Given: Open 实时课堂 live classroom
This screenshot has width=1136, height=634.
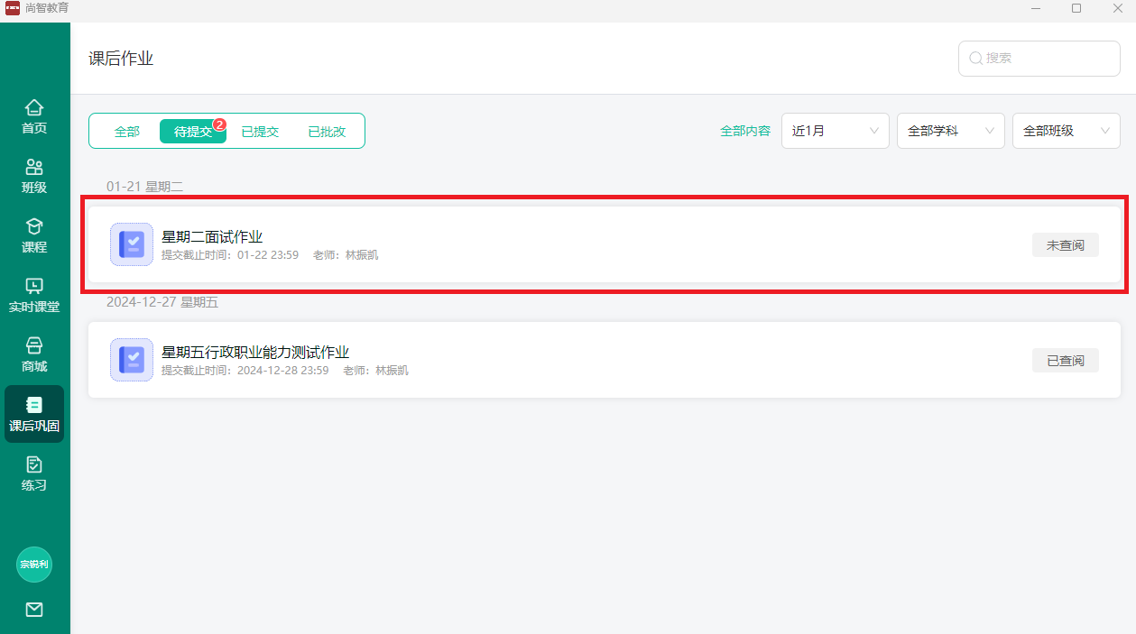Looking at the screenshot, I should click(x=34, y=296).
